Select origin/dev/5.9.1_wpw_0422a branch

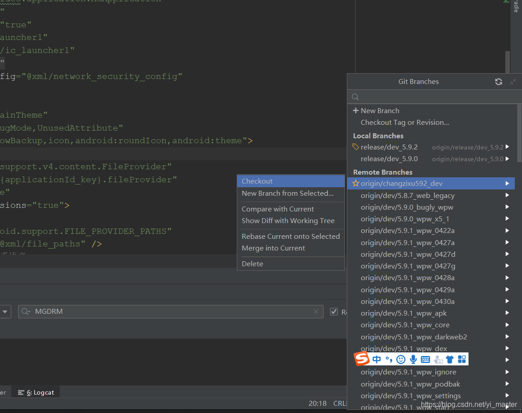click(431, 231)
